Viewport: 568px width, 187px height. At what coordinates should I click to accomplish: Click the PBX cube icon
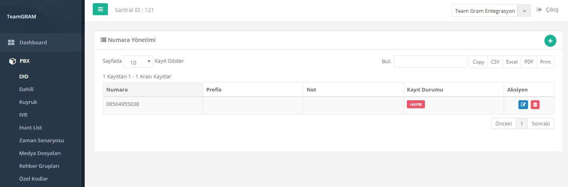[x=12, y=62]
